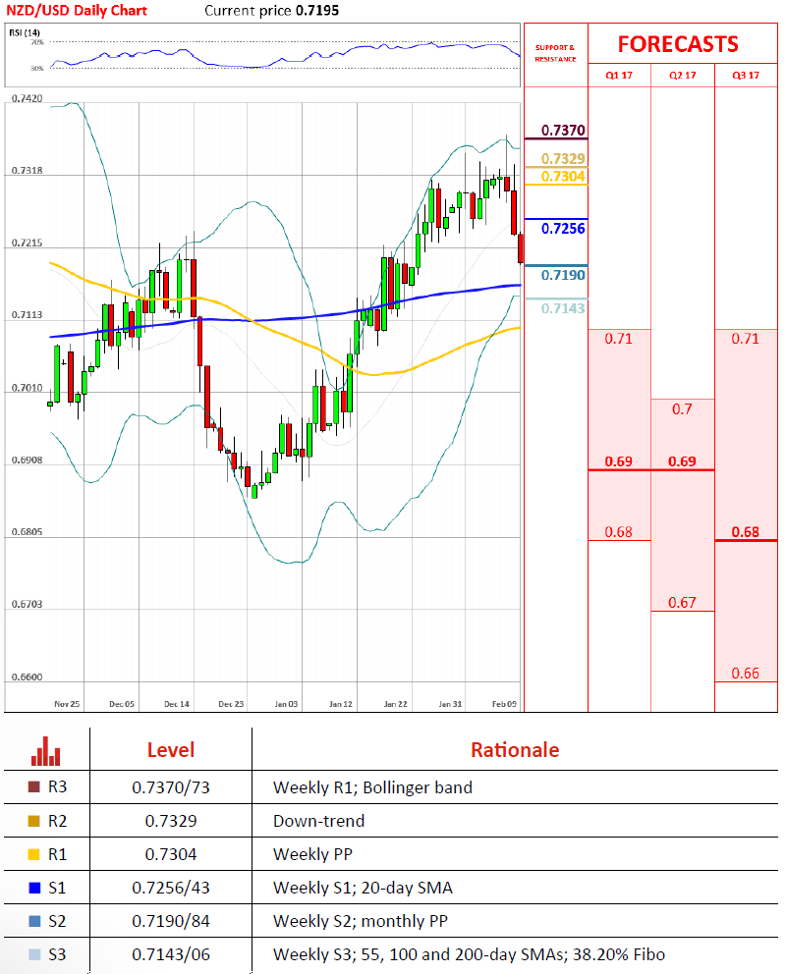This screenshot has width=786, height=974.
Task: Click the Jan 22 date label
Action: [396, 704]
